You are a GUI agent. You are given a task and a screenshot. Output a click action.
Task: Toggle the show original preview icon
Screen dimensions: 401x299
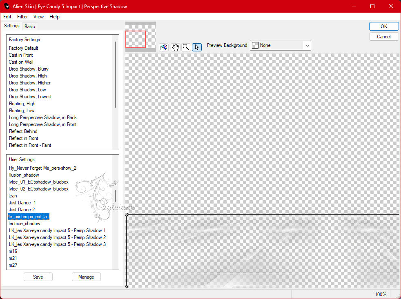[164, 47]
